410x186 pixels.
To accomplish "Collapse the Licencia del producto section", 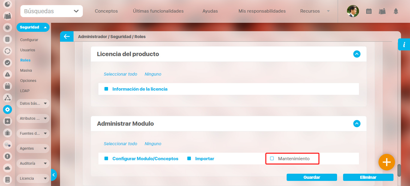I will pos(357,54).
